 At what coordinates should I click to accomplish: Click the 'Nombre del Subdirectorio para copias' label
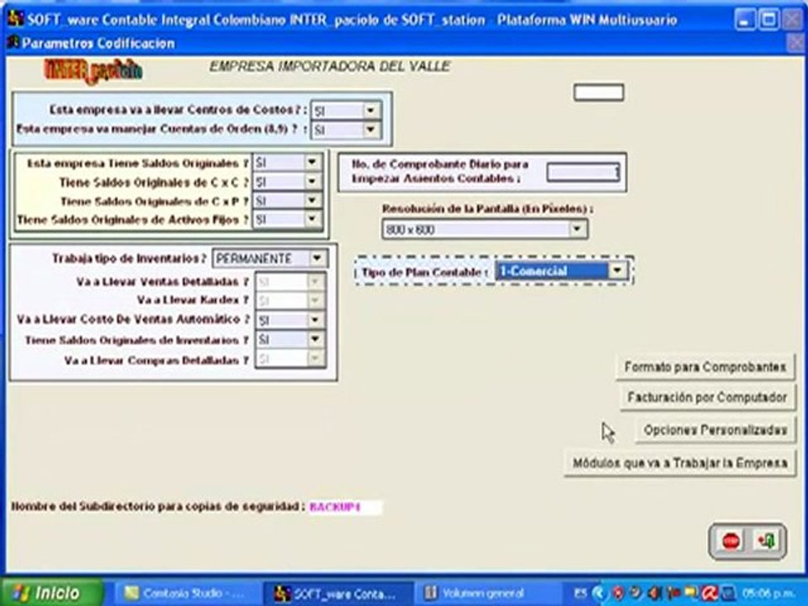coord(157,506)
